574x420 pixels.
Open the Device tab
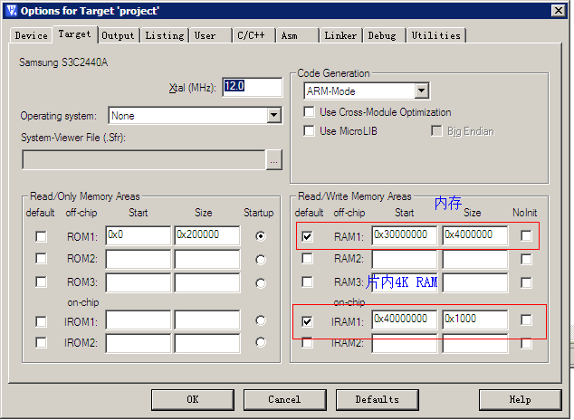(x=31, y=35)
